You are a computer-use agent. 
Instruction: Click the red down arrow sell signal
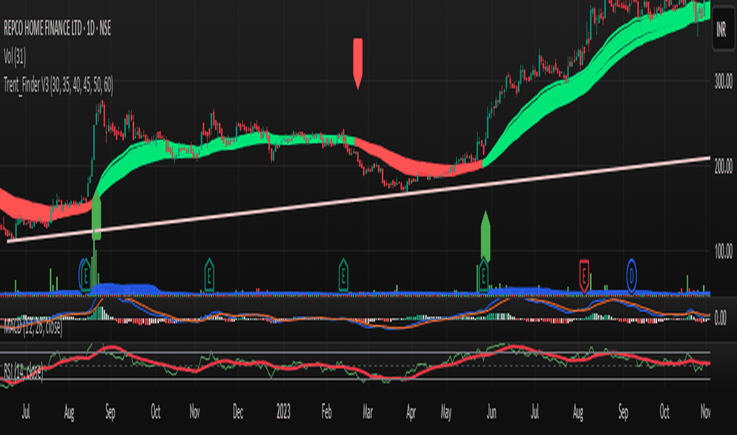(357, 63)
